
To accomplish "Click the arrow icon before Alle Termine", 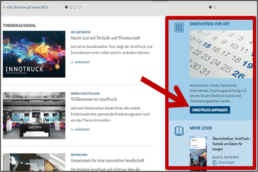I will [x=4, y=7].
